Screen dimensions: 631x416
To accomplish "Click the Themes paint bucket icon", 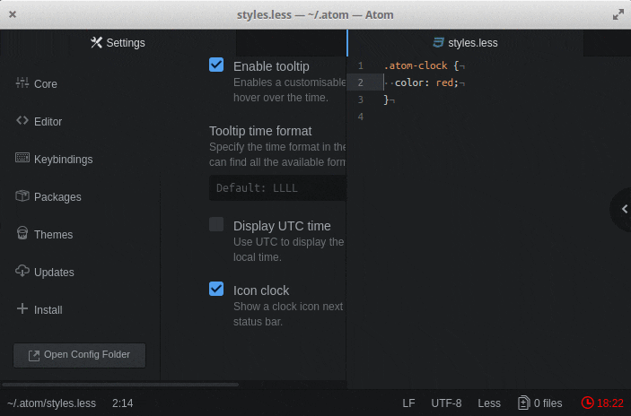I will tap(22, 234).
